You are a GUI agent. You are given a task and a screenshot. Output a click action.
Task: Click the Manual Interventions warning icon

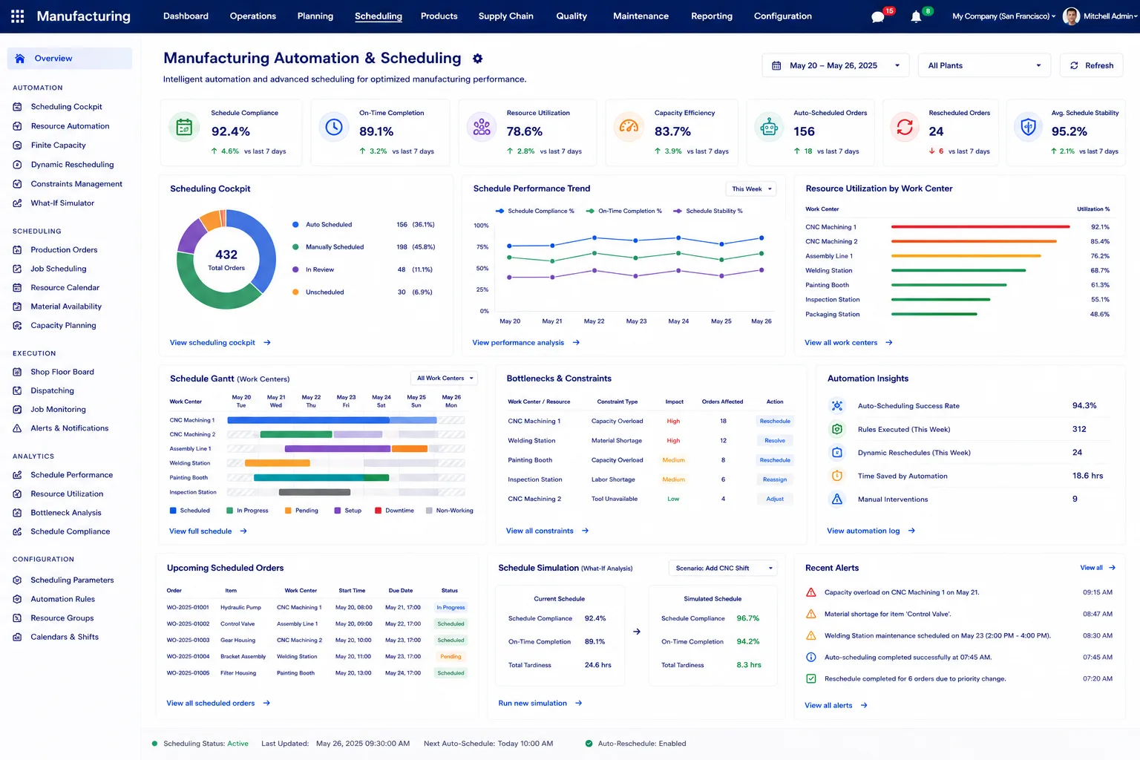point(837,499)
